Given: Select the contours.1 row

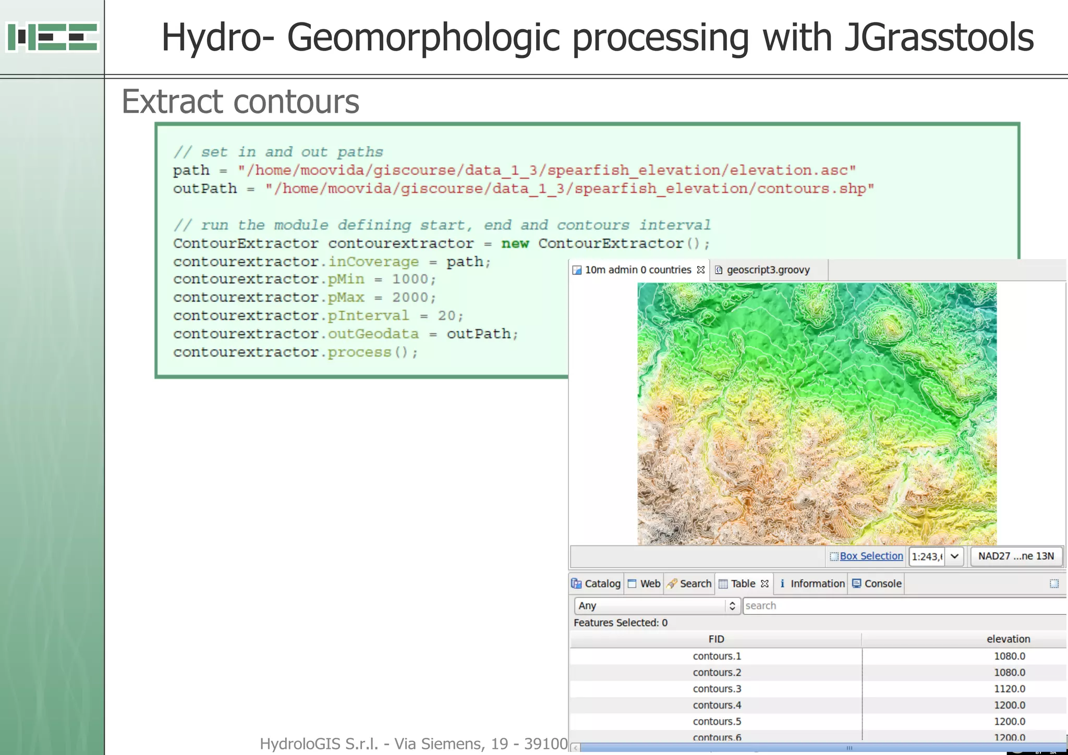Looking at the screenshot, I should point(818,656).
